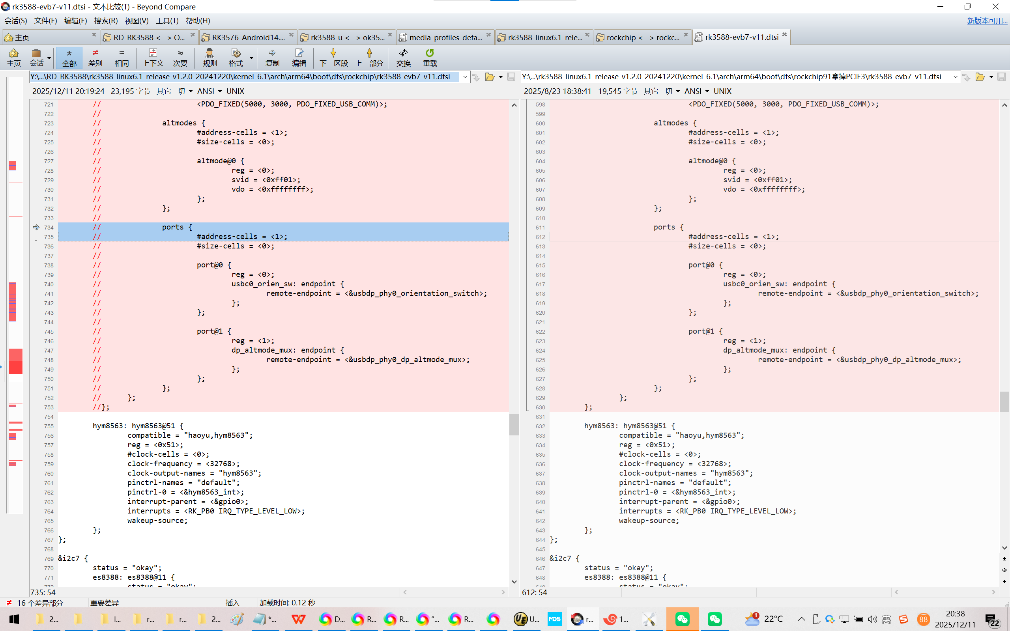Toggle Show All (全部) display filter
The width and height of the screenshot is (1010, 631).
69,57
